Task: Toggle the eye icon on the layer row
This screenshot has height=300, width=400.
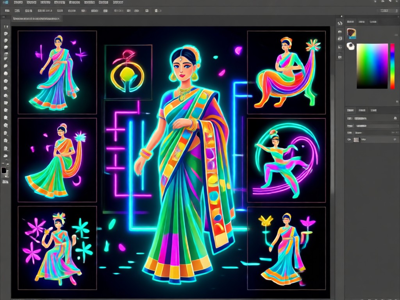Action: [349, 139]
